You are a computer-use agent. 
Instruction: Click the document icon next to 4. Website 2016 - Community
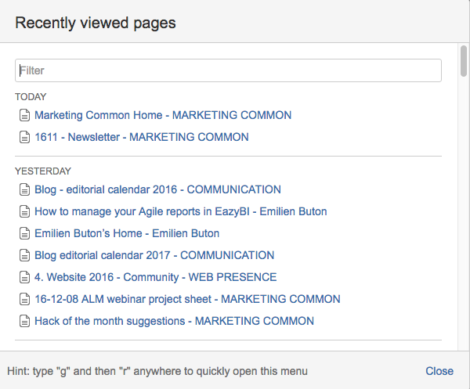click(x=24, y=277)
